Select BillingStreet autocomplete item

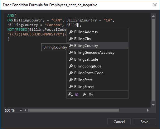(x=98, y=87)
